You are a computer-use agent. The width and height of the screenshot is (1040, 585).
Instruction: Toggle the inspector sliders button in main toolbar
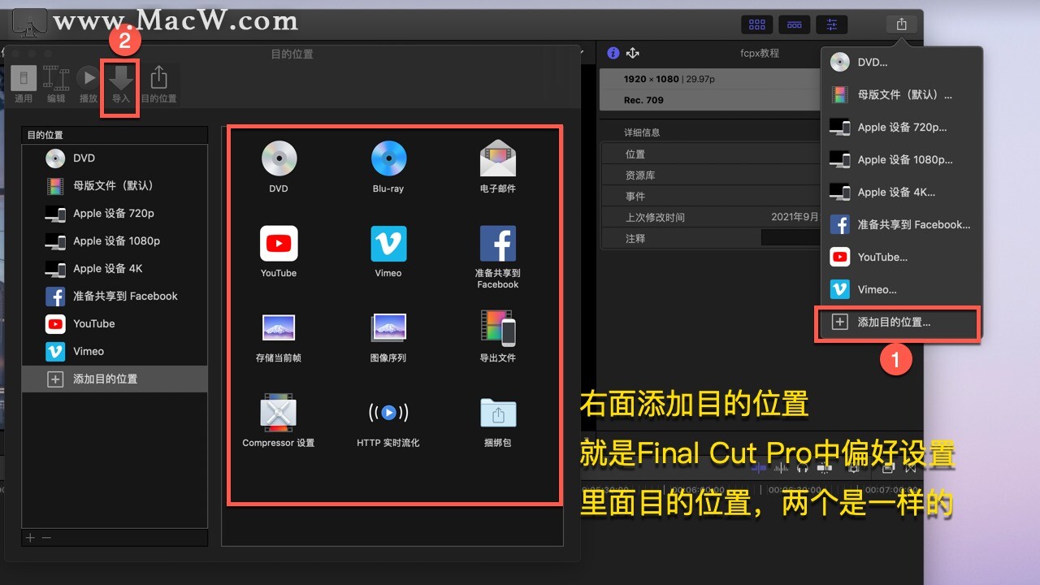[831, 24]
